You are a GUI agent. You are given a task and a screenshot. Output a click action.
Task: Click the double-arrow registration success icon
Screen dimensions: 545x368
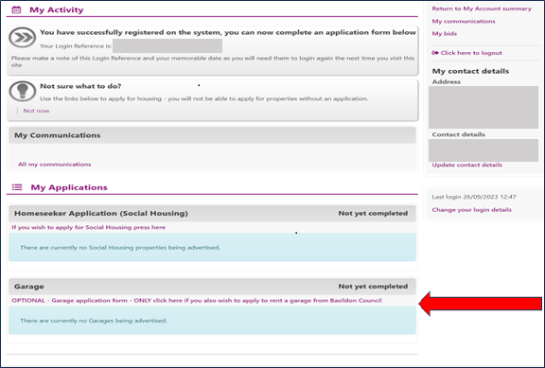(23, 37)
